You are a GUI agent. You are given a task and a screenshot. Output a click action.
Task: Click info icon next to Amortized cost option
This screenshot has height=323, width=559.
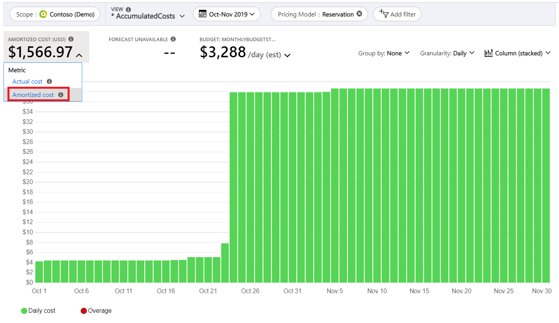tap(61, 95)
